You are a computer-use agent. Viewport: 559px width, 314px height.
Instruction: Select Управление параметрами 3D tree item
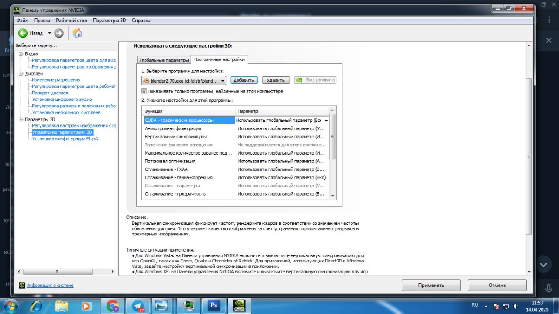point(62,132)
